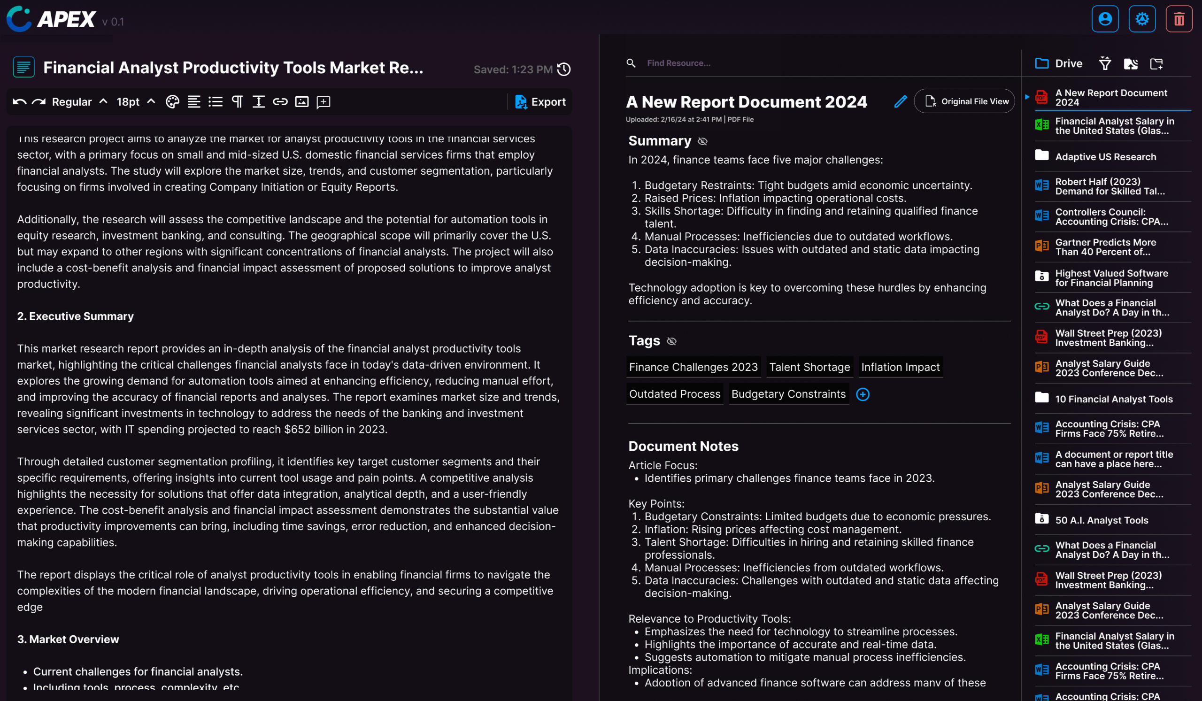Screen dimensions: 1202x701
Task: Undo the last edit
Action: tap(20, 101)
